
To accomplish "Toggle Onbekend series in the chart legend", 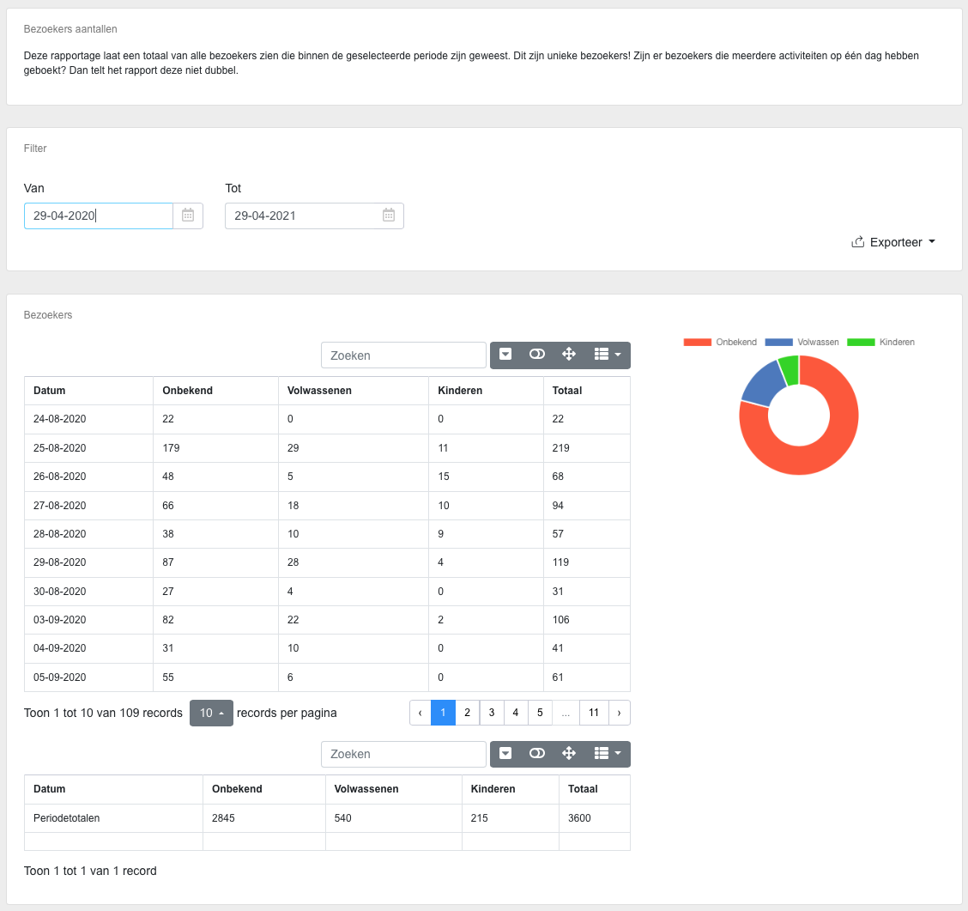I will click(720, 342).
